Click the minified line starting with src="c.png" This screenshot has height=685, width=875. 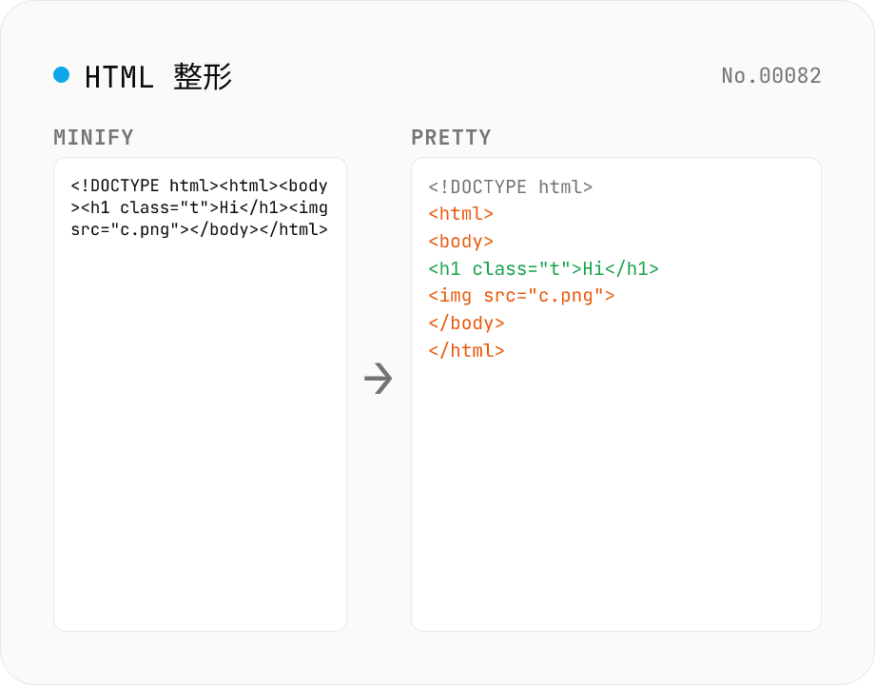[199, 229]
